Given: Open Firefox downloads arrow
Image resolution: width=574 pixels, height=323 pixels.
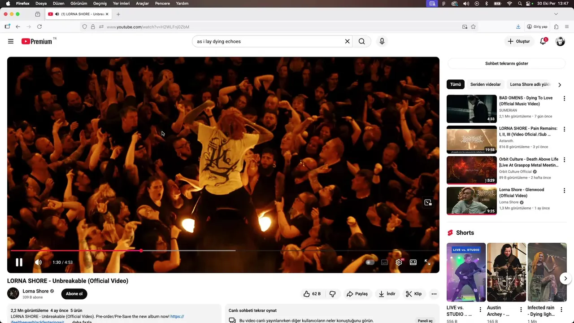Looking at the screenshot, I should coord(518,27).
